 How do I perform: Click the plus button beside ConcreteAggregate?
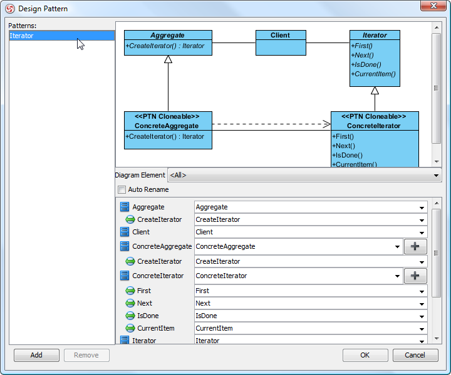(x=415, y=246)
